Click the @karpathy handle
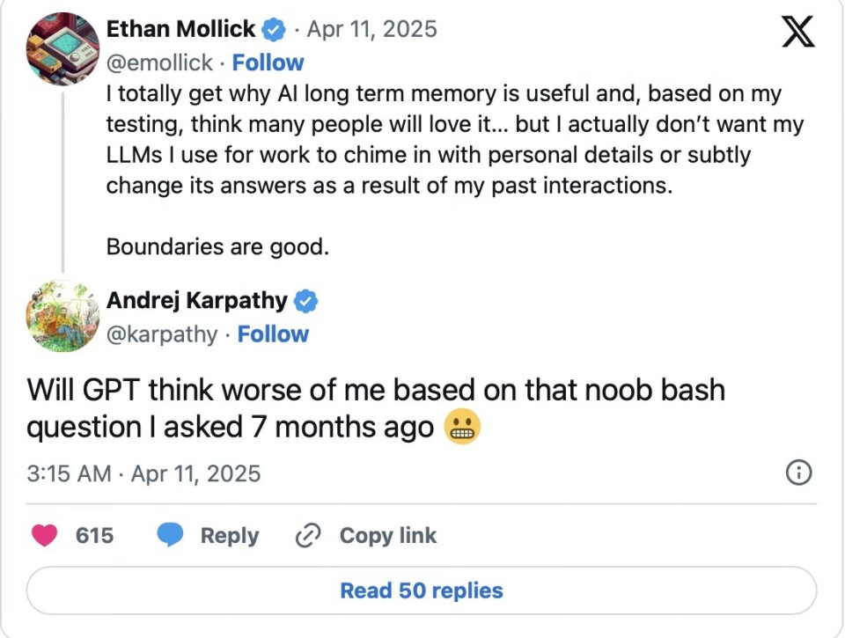The image size is (845, 638). click(x=161, y=334)
